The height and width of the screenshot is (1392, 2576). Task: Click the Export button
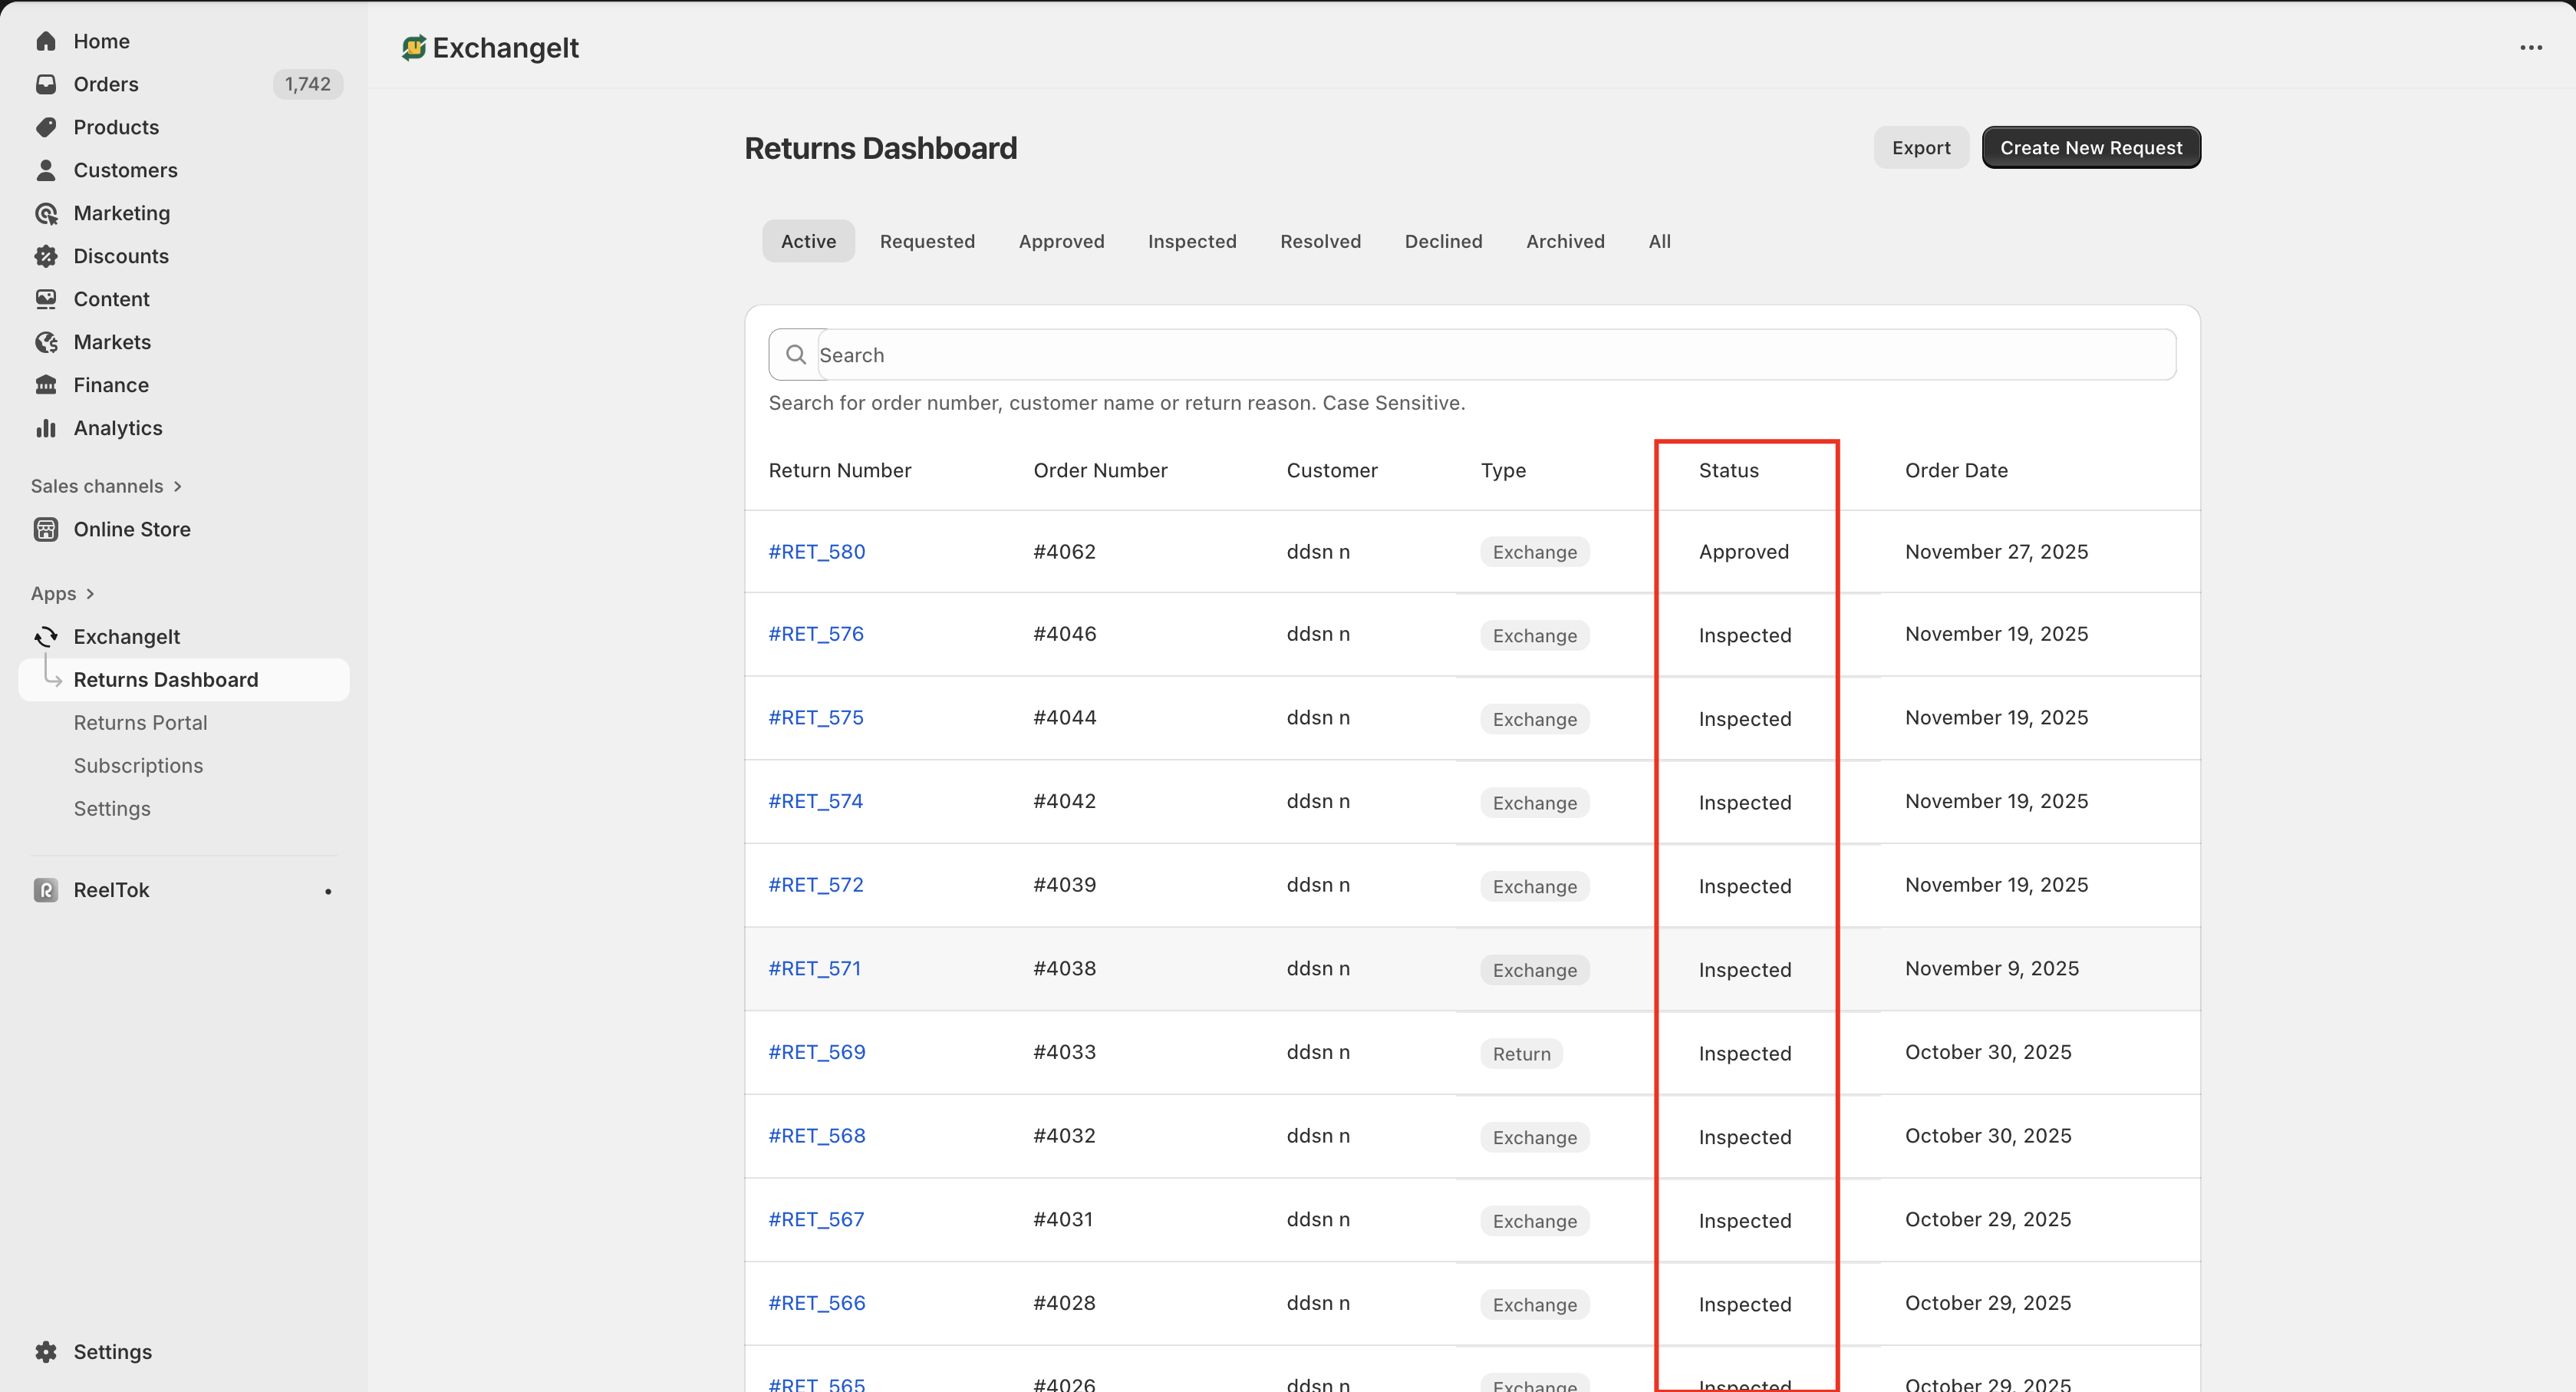(1920, 148)
